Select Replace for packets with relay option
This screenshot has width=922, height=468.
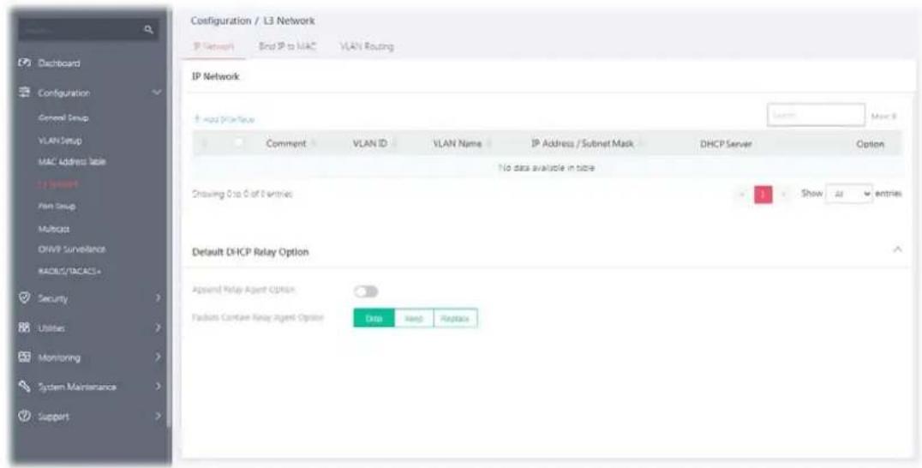click(456, 318)
